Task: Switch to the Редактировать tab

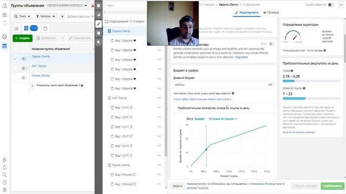Action: pyautogui.click(x=247, y=12)
